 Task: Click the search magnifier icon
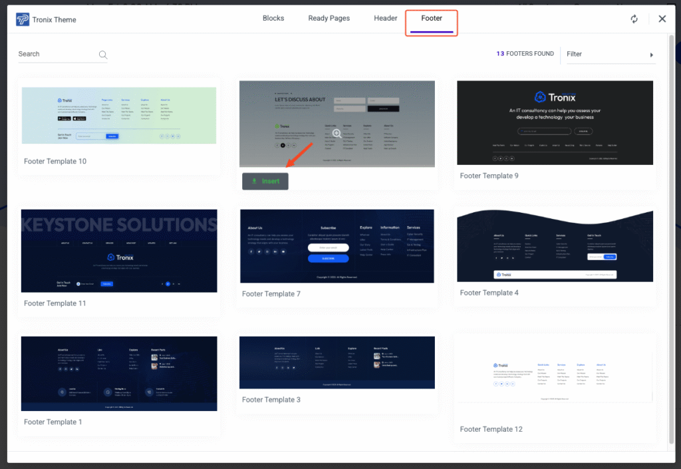tap(103, 55)
